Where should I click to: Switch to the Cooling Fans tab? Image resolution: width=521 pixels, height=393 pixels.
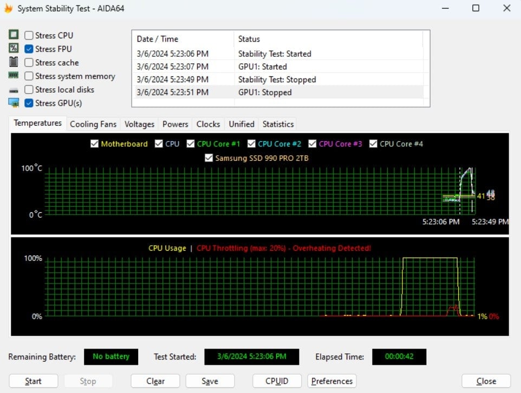tap(93, 125)
